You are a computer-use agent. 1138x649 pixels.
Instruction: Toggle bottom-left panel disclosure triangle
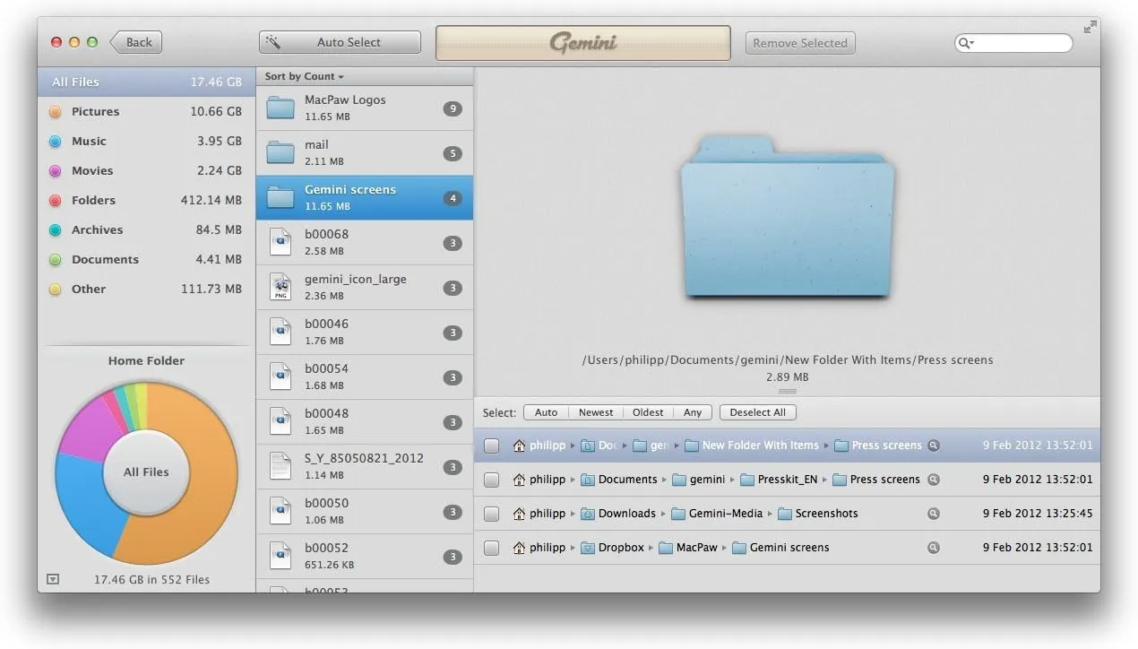[x=52, y=579]
